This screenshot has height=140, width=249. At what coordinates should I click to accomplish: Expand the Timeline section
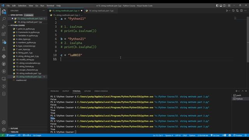click(14, 132)
